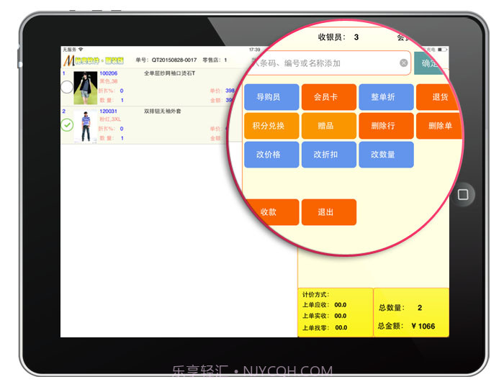The width and height of the screenshot is (504, 387).
Task: Tap the orange 会员卡 button
Action: click(328, 97)
